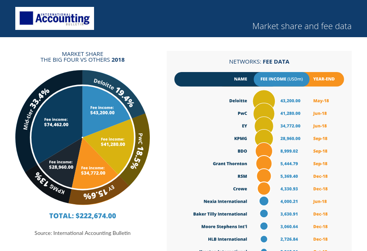Click the Grant Thornton orange circle
367x251 pixels.
(264, 163)
